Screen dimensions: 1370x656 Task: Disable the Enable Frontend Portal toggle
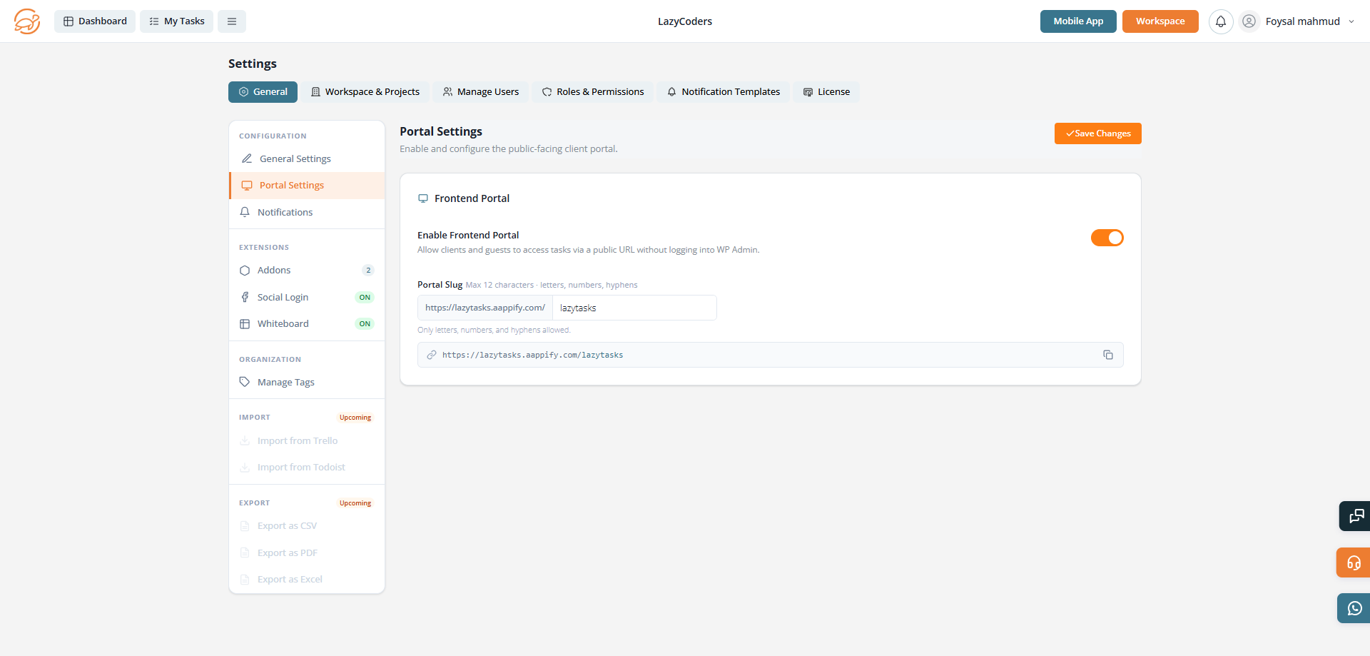click(1107, 238)
